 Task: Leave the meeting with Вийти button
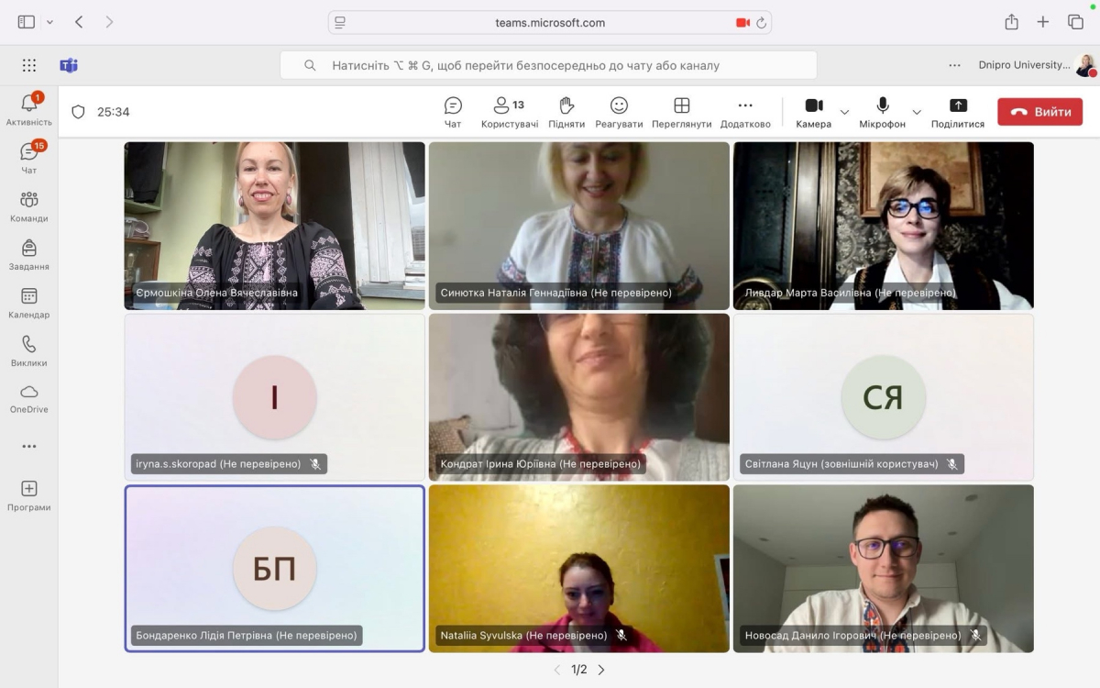1039,112
